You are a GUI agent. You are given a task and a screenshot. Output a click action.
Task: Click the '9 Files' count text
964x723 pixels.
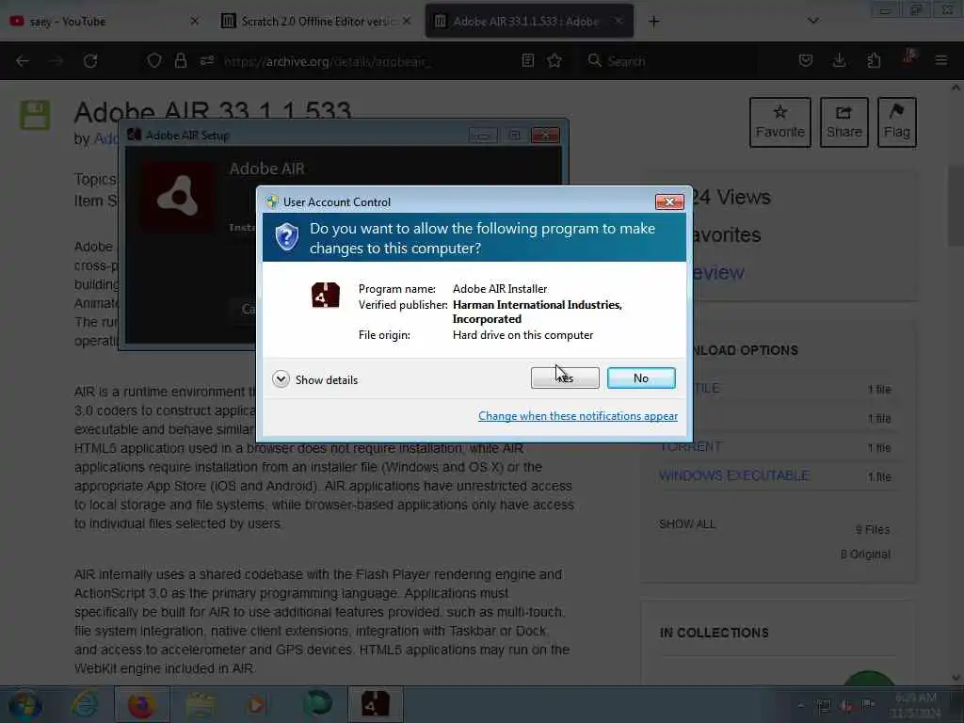(x=873, y=529)
